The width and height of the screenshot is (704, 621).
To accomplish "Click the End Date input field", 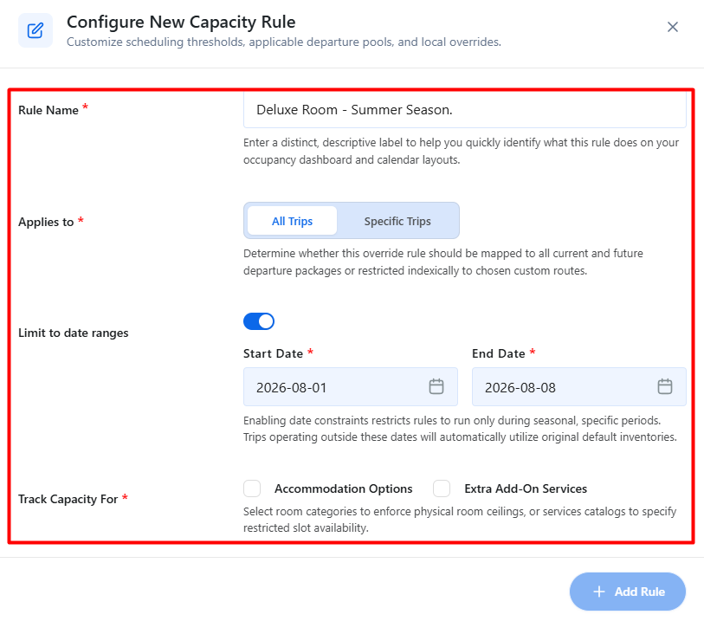I will (578, 386).
